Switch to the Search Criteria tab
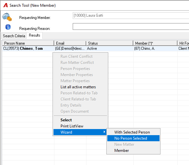 (14, 36)
